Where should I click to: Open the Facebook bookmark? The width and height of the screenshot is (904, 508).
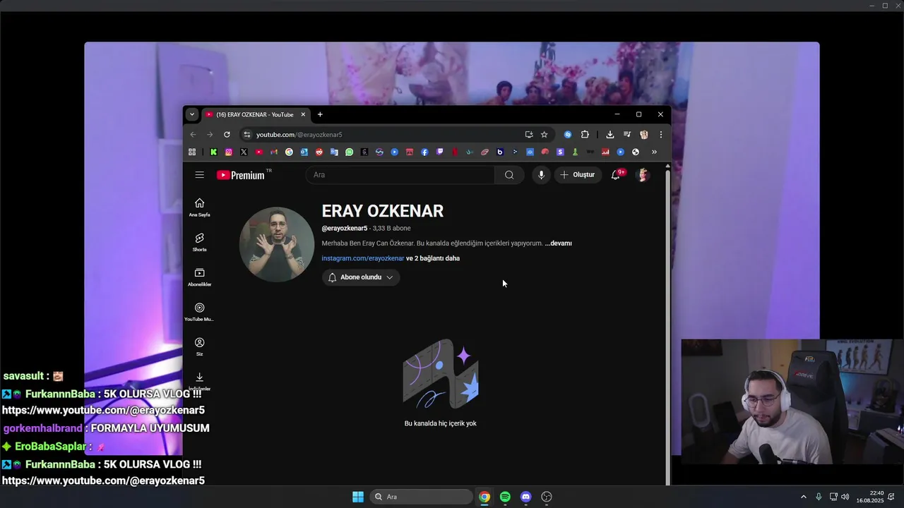(424, 152)
